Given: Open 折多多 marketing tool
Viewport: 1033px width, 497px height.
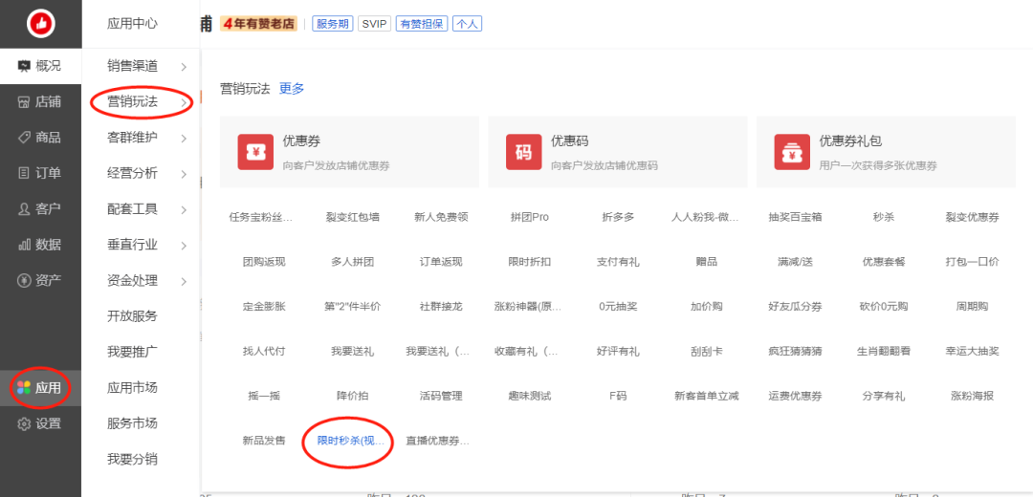Looking at the screenshot, I should point(618,217).
